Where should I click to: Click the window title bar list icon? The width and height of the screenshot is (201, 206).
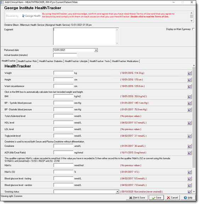2,2
